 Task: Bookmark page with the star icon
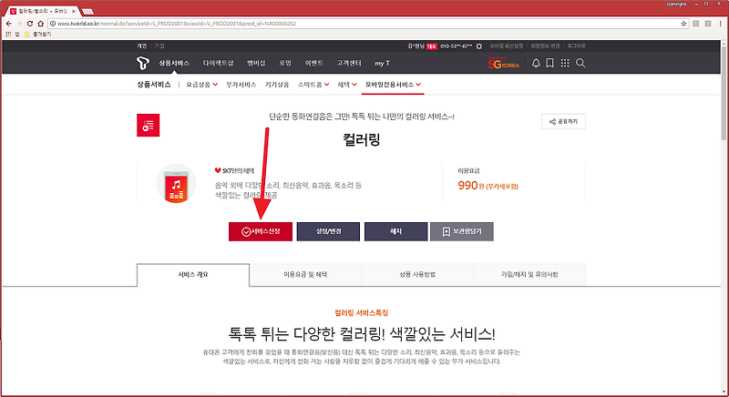(x=684, y=23)
